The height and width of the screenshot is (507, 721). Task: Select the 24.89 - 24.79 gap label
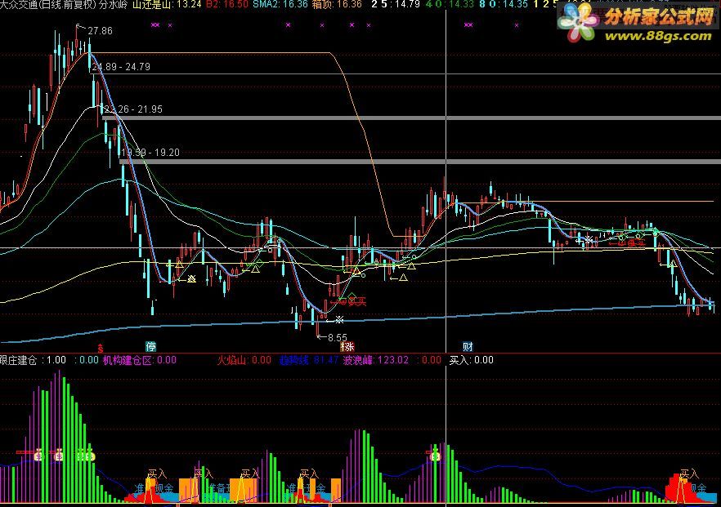121,67
